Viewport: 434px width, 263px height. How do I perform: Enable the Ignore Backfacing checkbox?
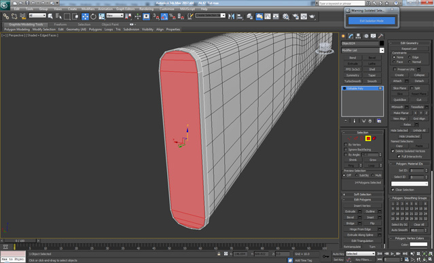pyautogui.click(x=346, y=149)
